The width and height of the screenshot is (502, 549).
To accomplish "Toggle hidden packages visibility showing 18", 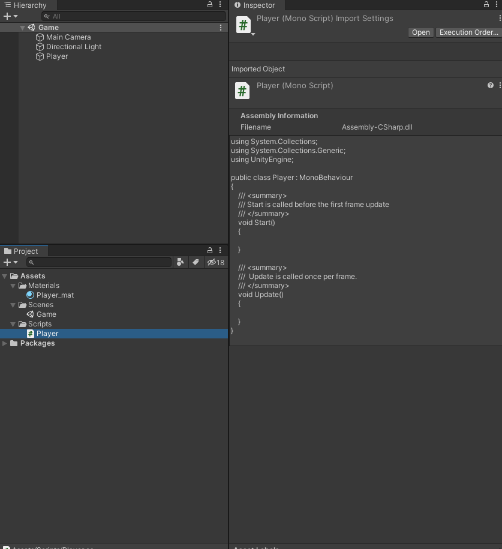I will (x=216, y=262).
